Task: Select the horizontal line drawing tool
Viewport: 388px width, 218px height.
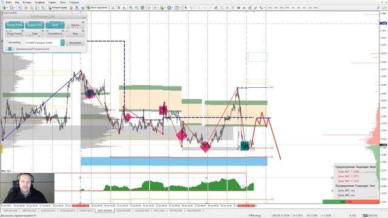Action: click(205, 8)
